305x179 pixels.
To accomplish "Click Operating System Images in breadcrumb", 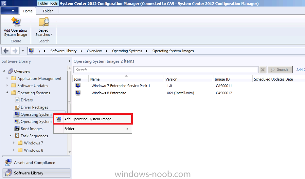I will [x=173, y=51].
